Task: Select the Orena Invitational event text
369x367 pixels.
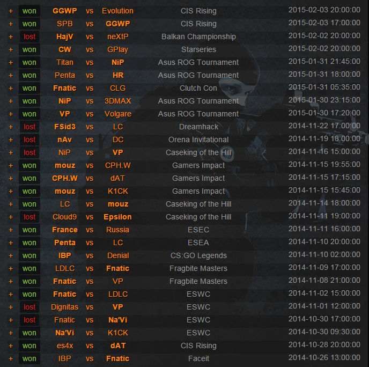Action: tap(198, 140)
